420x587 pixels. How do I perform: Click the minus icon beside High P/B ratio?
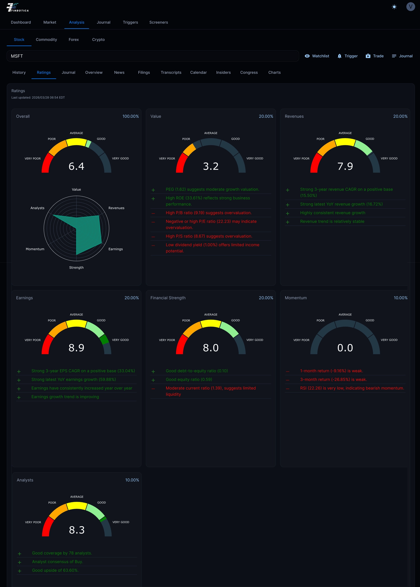coord(153,213)
